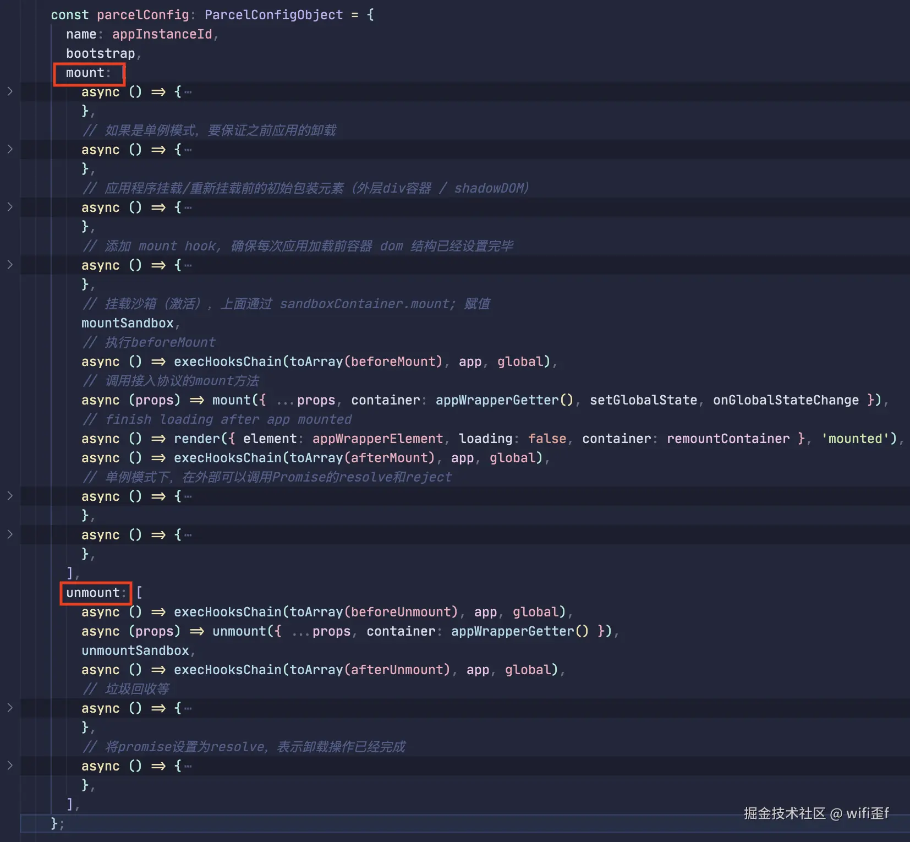Viewport: 910px width, 842px height.
Task: Select the afterUnmount argument
Action: 397,670
